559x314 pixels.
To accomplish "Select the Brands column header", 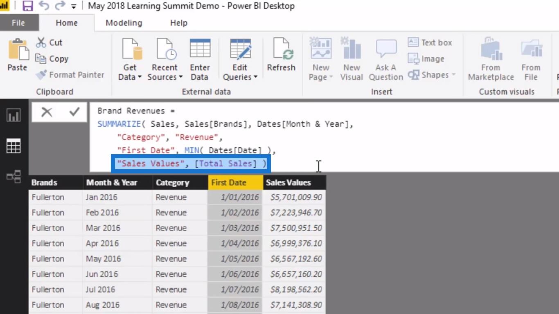I will (x=56, y=183).
